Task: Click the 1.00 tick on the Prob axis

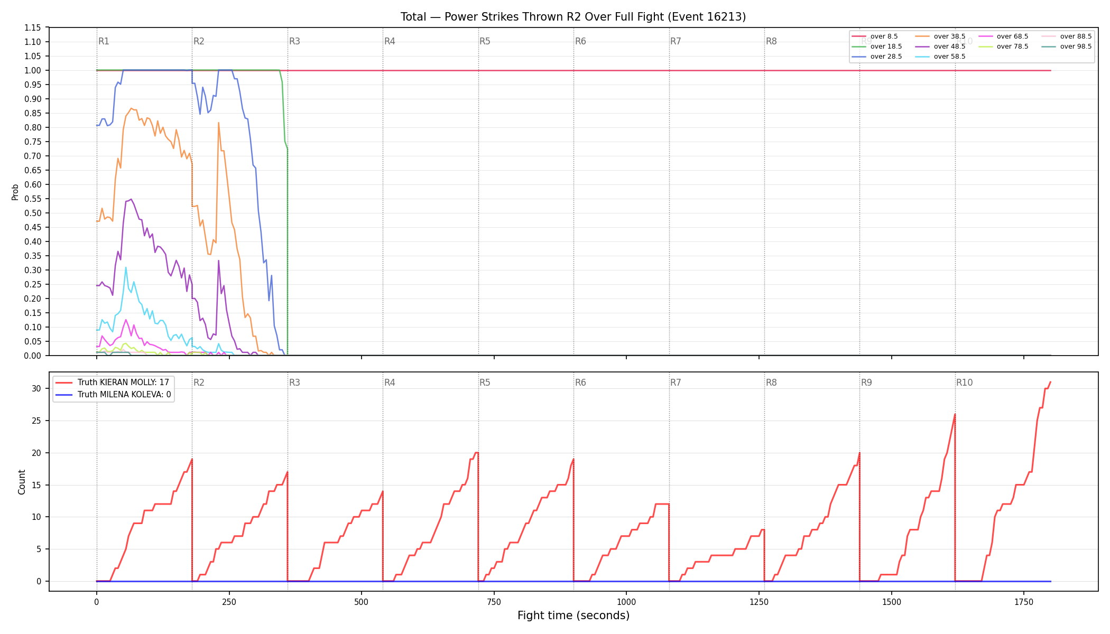Action: (32, 70)
